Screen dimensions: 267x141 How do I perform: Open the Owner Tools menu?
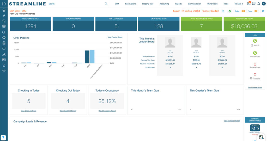point(212,4)
